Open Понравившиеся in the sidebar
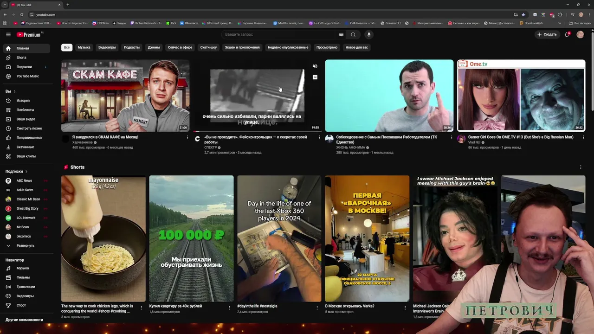The image size is (594, 334). point(26,138)
